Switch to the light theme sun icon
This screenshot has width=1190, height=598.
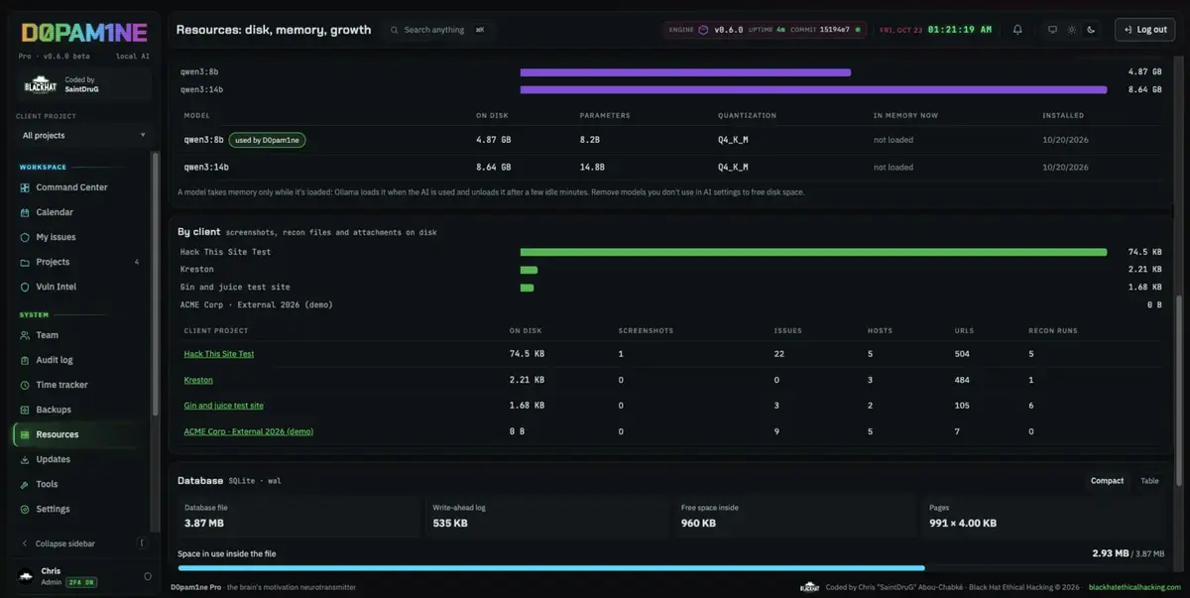(1071, 30)
